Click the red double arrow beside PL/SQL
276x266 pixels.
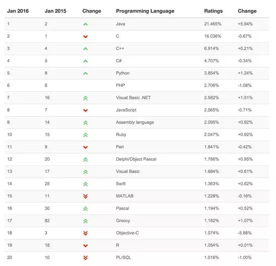(x=86, y=258)
